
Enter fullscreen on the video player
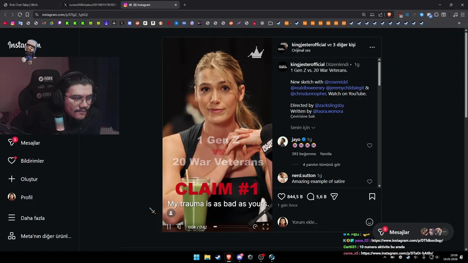[265, 227]
